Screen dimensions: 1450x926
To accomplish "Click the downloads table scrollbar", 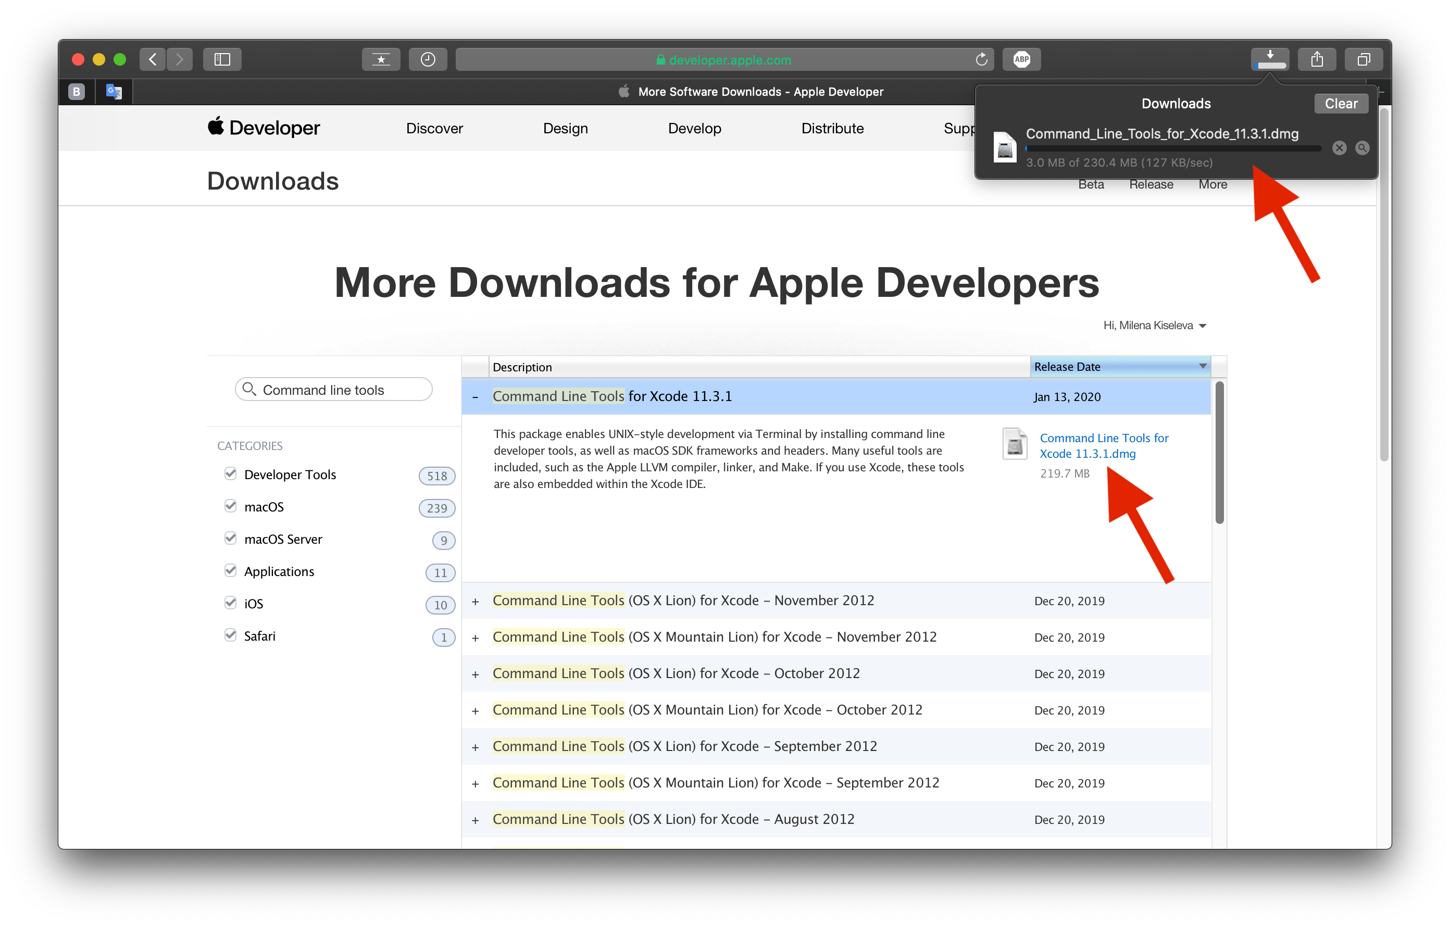I will pyautogui.click(x=1219, y=453).
